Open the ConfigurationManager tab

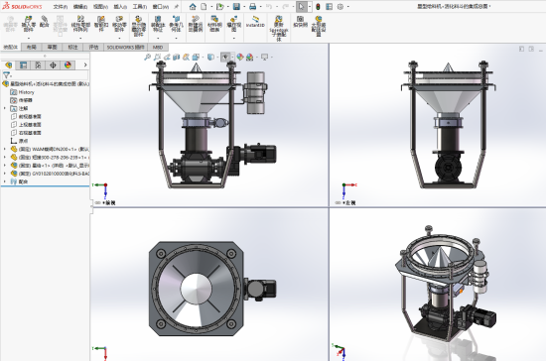(x=38, y=65)
